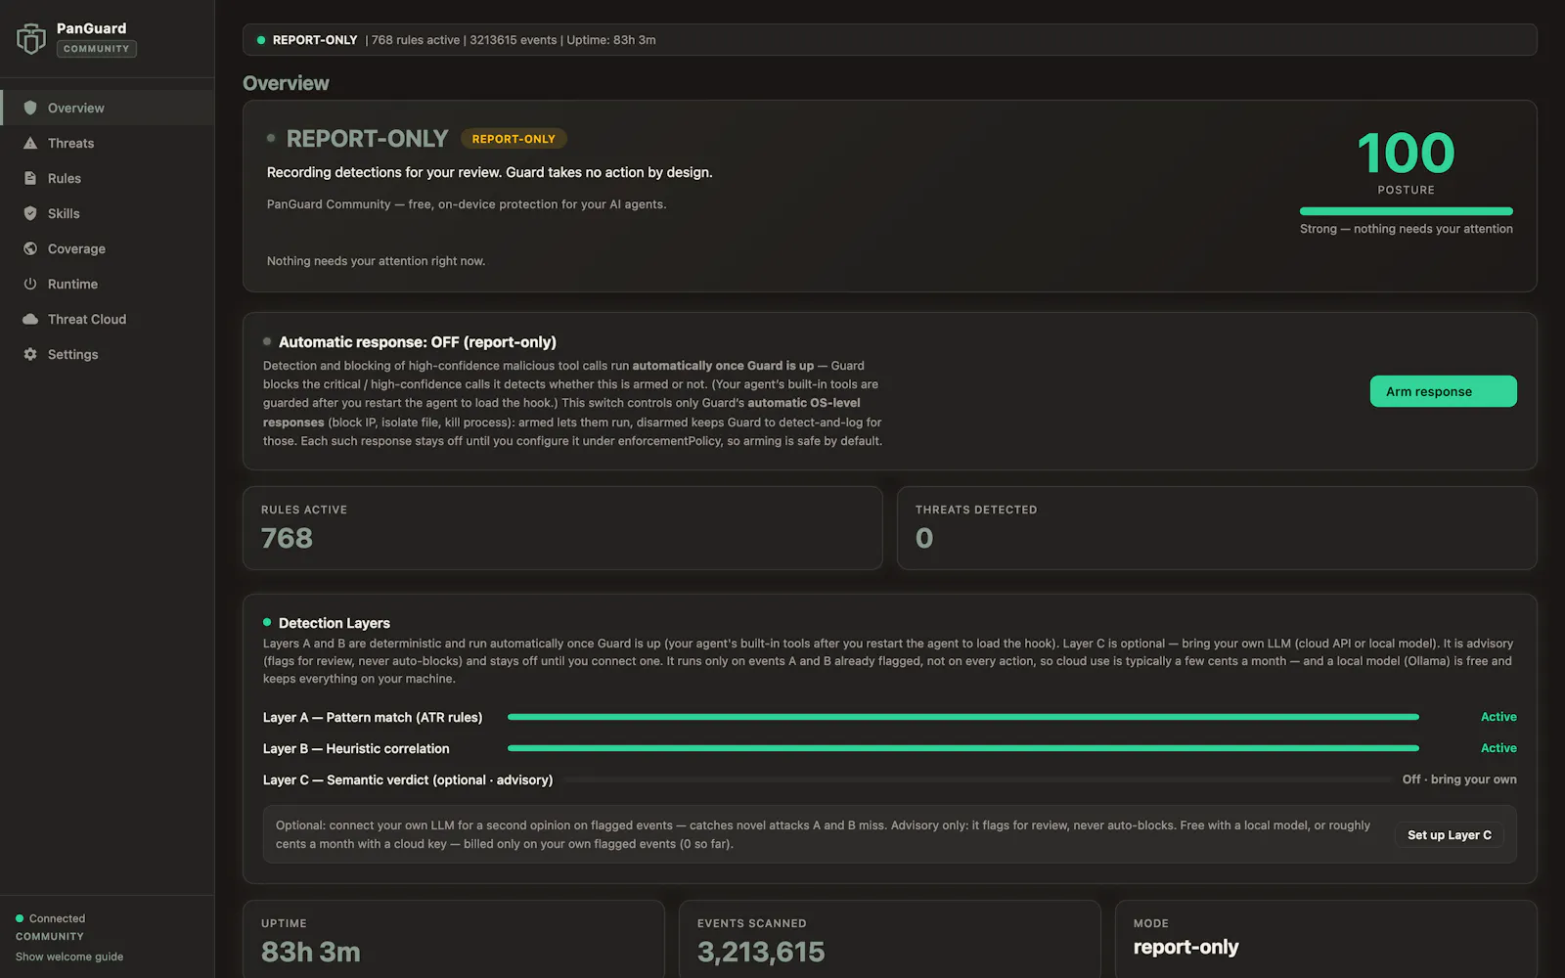Screen dimensions: 1565x978
Task: Click 'Strong — nothing needs your attention' text
Action: 1406,229
